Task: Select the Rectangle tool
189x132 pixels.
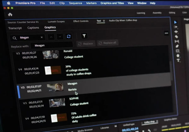Action: [x=178, y=51]
